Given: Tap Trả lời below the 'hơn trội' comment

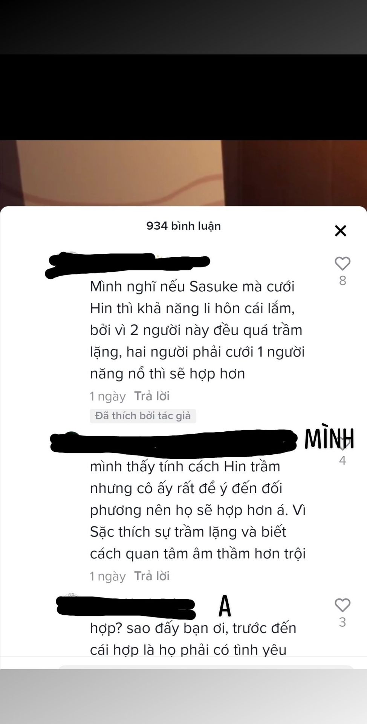Looking at the screenshot, I should [152, 576].
